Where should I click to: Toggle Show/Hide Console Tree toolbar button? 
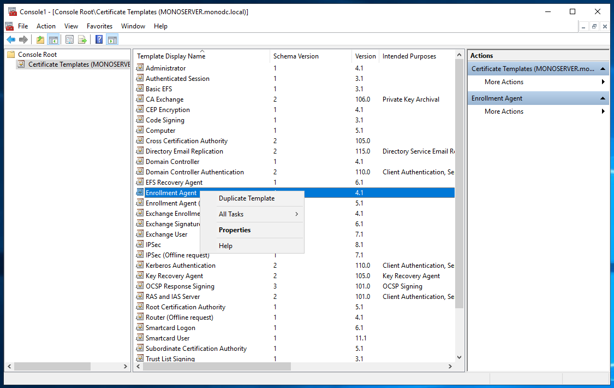click(53, 39)
